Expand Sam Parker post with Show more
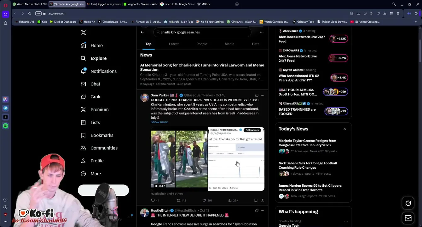Screen dimensions: 422x227 click(x=159, y=122)
